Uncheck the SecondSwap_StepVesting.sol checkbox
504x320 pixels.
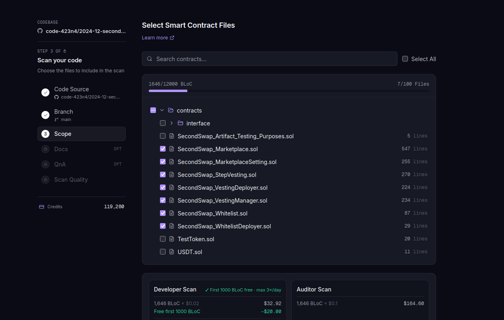pos(163,174)
